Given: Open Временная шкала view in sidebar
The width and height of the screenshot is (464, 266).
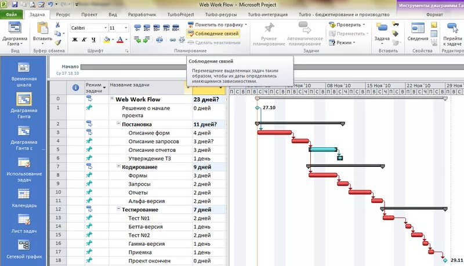Looking at the screenshot, I should [x=24, y=75].
